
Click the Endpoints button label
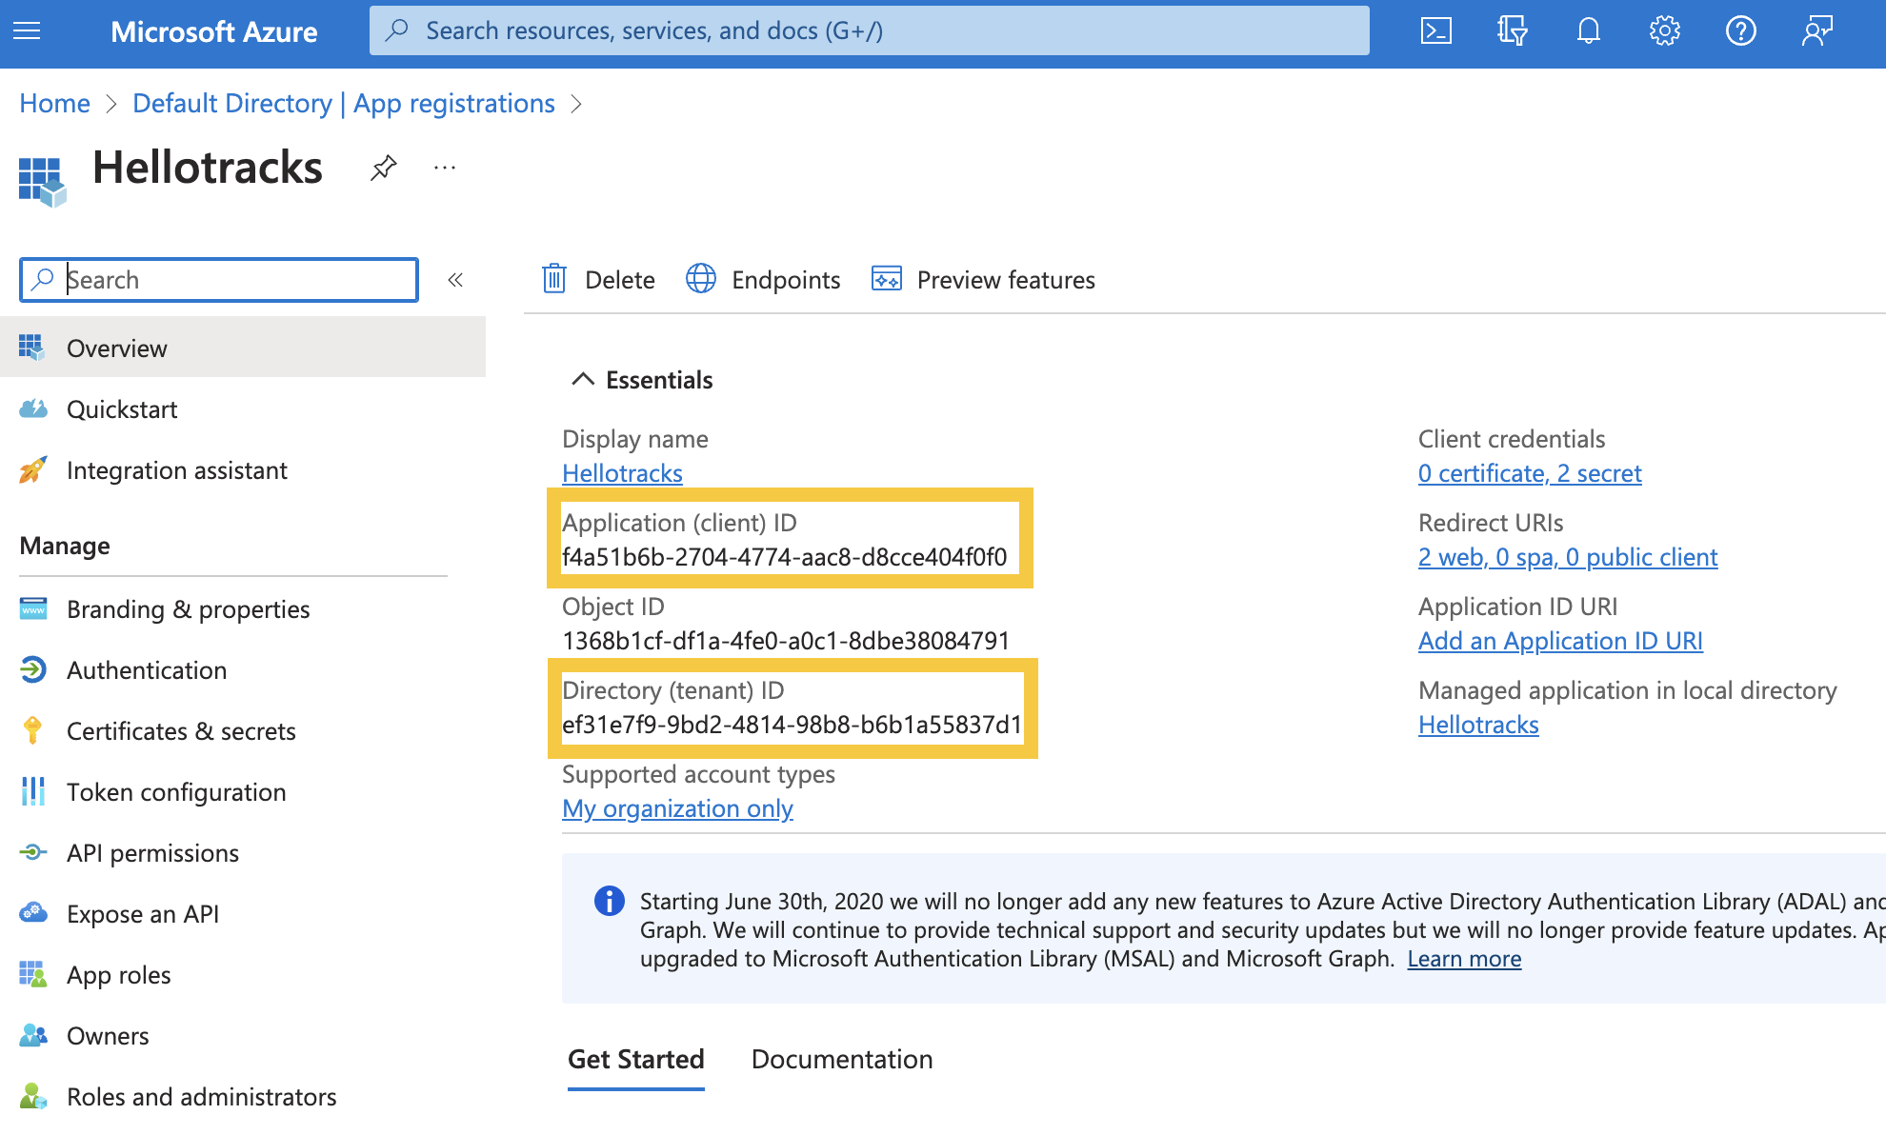786,280
